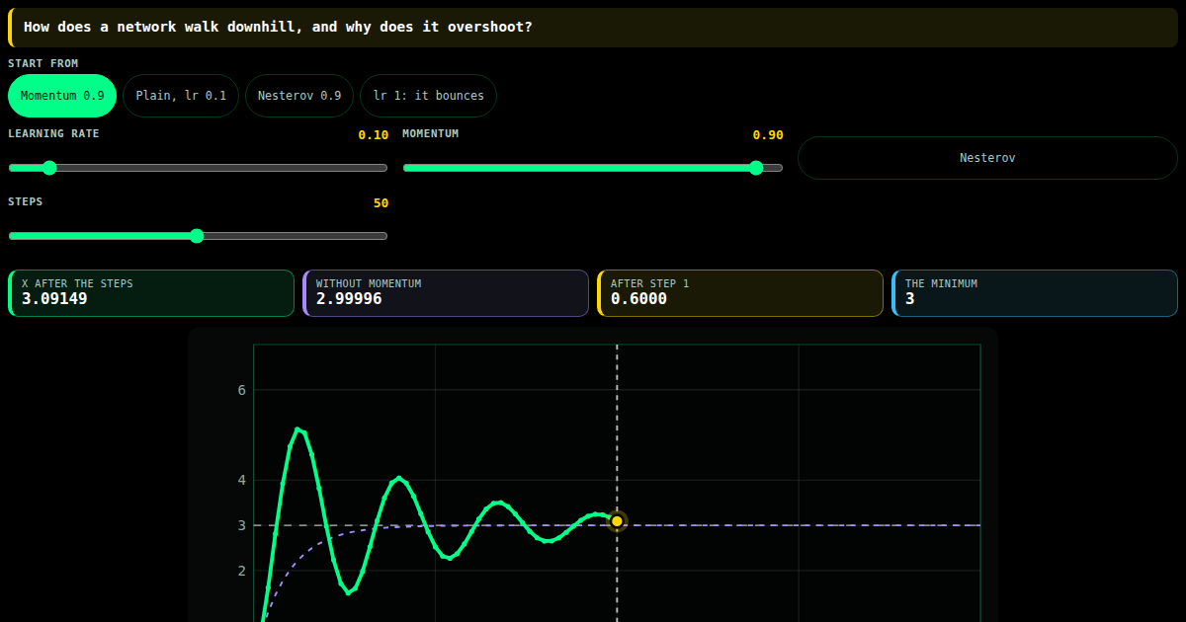1186x622 pixels.
Task: Click THE MINIMUM value card
Action: [1035, 293]
